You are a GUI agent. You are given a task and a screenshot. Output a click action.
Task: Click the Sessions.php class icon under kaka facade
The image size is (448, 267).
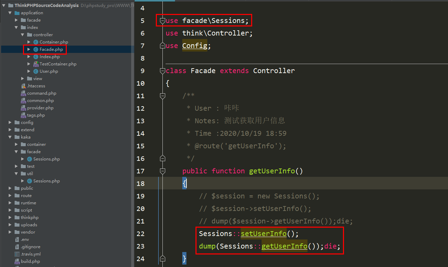point(30,159)
